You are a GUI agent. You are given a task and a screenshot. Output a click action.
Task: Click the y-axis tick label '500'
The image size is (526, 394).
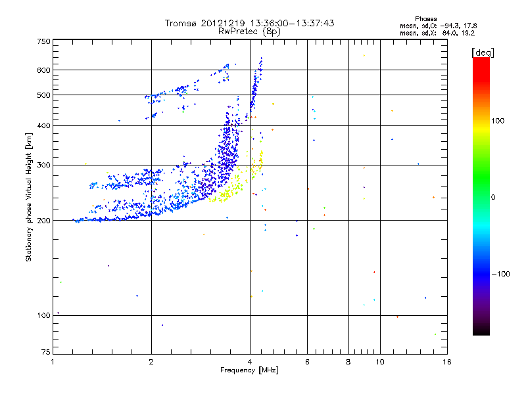point(44,95)
